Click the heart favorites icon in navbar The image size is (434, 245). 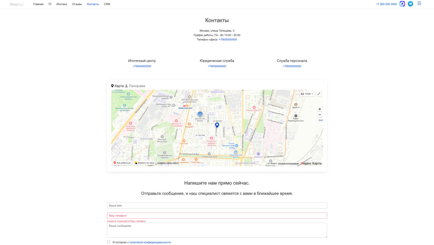tap(50, 4)
